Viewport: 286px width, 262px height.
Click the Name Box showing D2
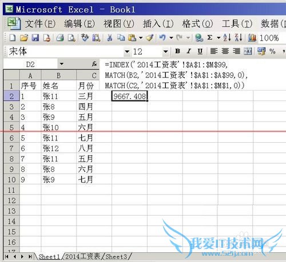tap(30, 64)
